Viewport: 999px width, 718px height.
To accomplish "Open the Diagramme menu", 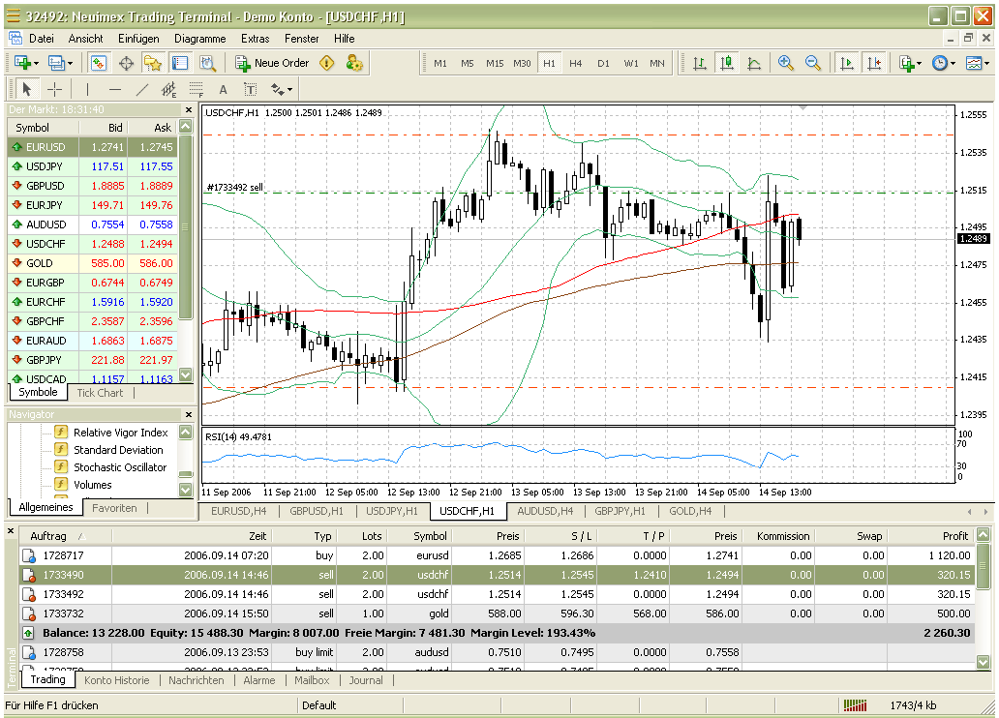I will [x=199, y=39].
